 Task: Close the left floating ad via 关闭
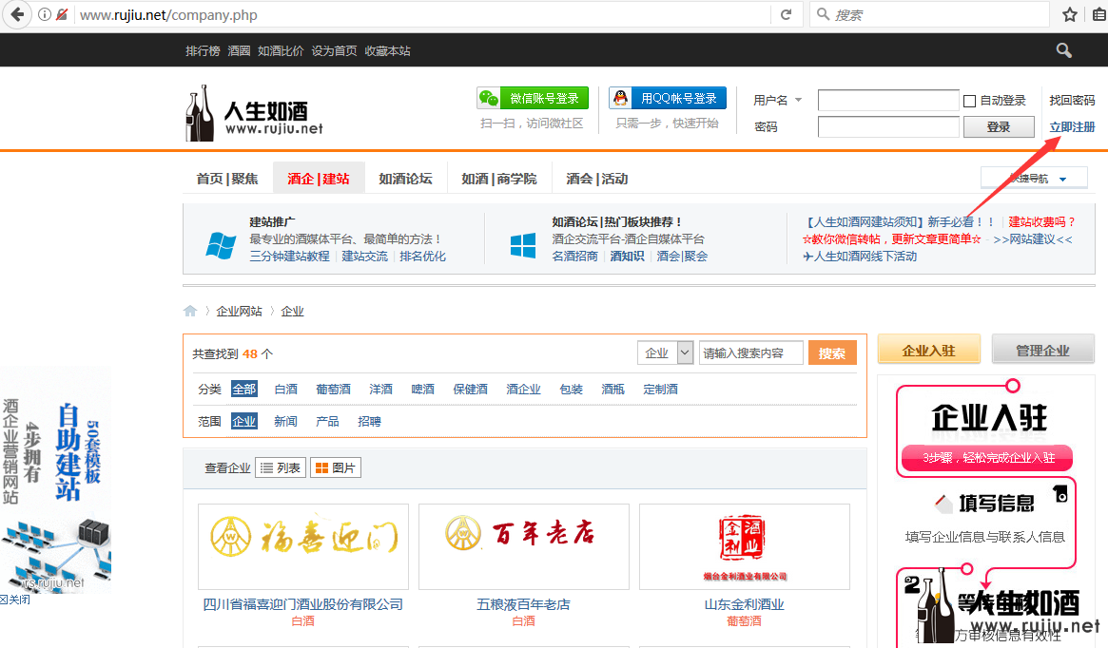pyautogui.click(x=15, y=600)
